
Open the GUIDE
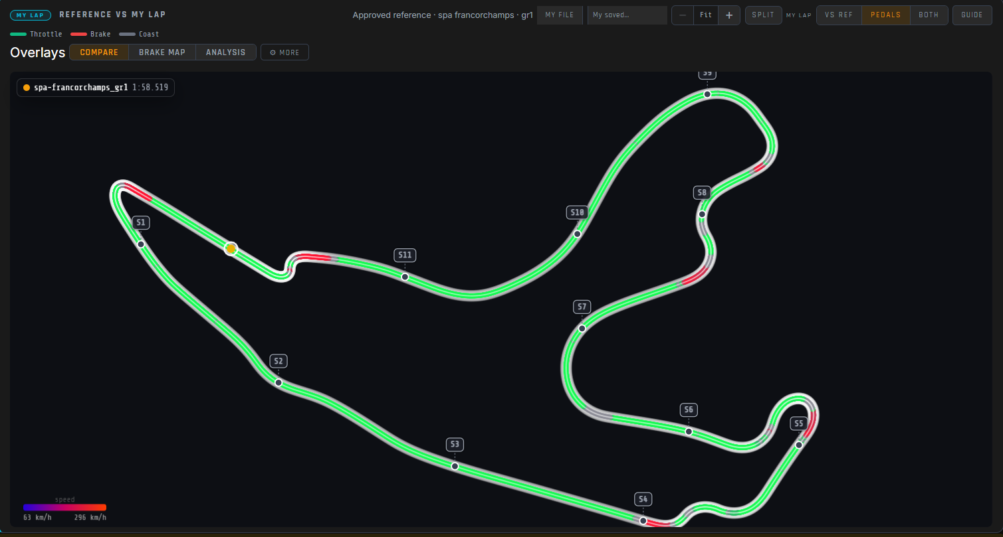[x=972, y=15]
